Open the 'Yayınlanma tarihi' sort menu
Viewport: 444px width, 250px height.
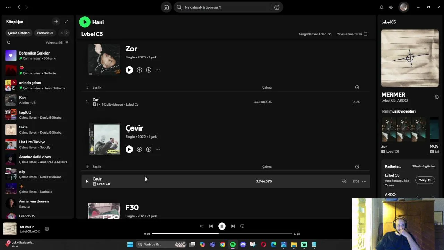pyautogui.click(x=352, y=34)
